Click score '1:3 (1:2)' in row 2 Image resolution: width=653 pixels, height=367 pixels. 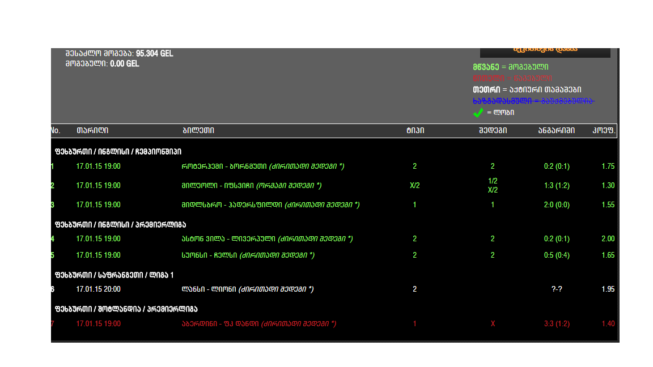(x=557, y=186)
